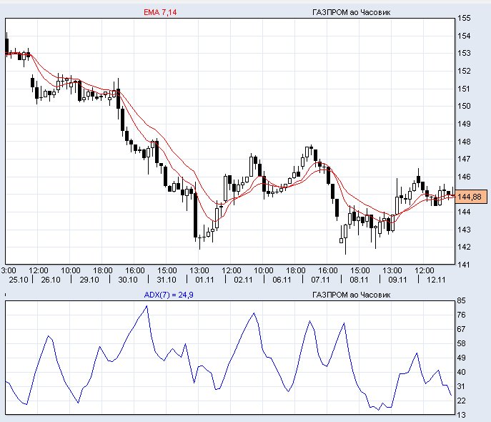
Task: Click the 12.11 date label
Action: tap(436, 280)
